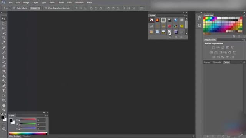Add a Hue/Saturation adjustment
Image resolution: width=246 pixels, height=138 pixels.
tap(211, 52)
